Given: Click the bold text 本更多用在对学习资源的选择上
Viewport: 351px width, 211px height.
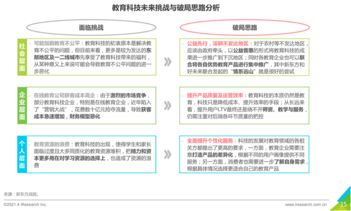Looking at the screenshot, I should [x=70, y=159].
